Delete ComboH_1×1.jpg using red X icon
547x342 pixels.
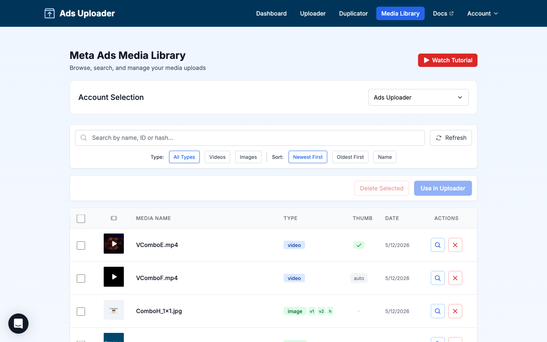point(455,311)
